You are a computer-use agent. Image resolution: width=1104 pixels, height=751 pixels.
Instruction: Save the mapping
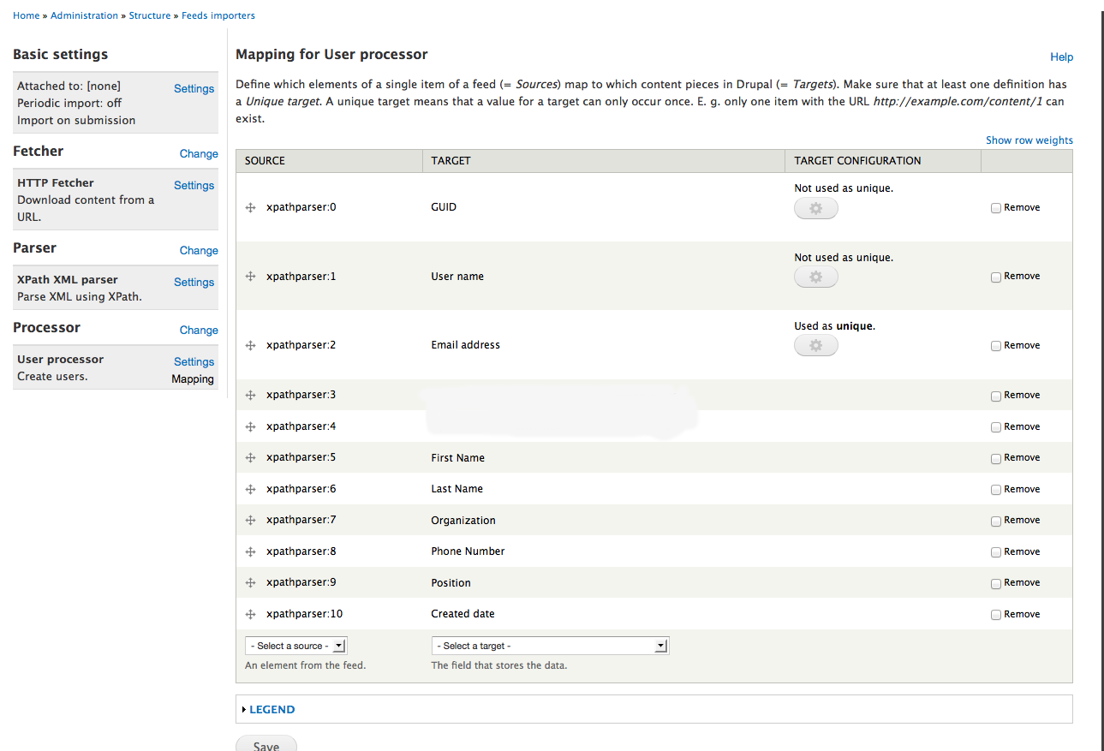point(266,744)
